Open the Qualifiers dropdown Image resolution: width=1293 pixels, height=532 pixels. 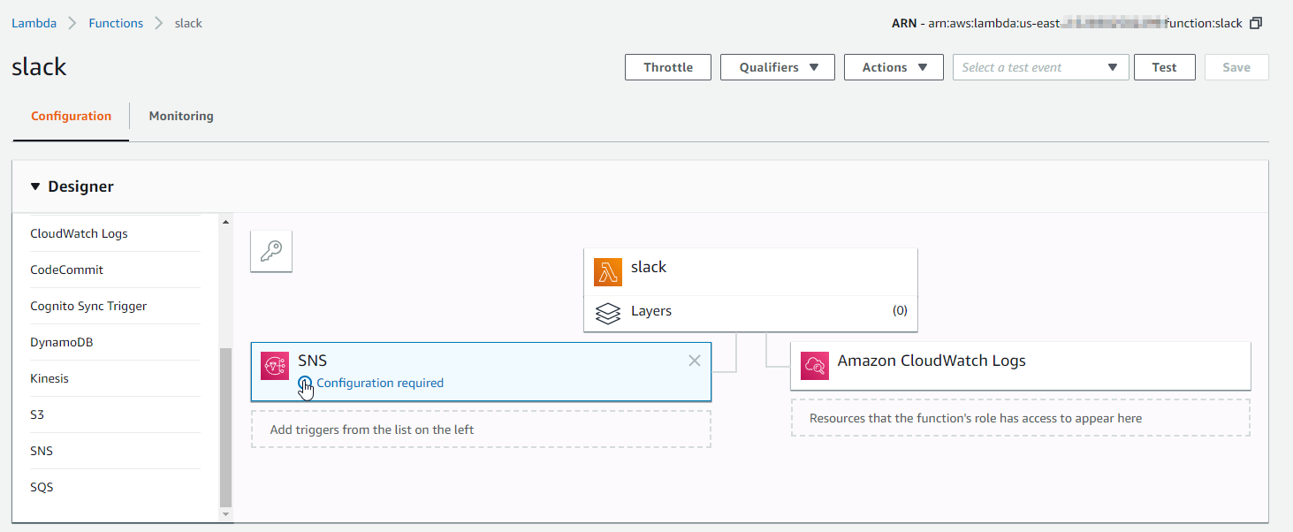778,67
